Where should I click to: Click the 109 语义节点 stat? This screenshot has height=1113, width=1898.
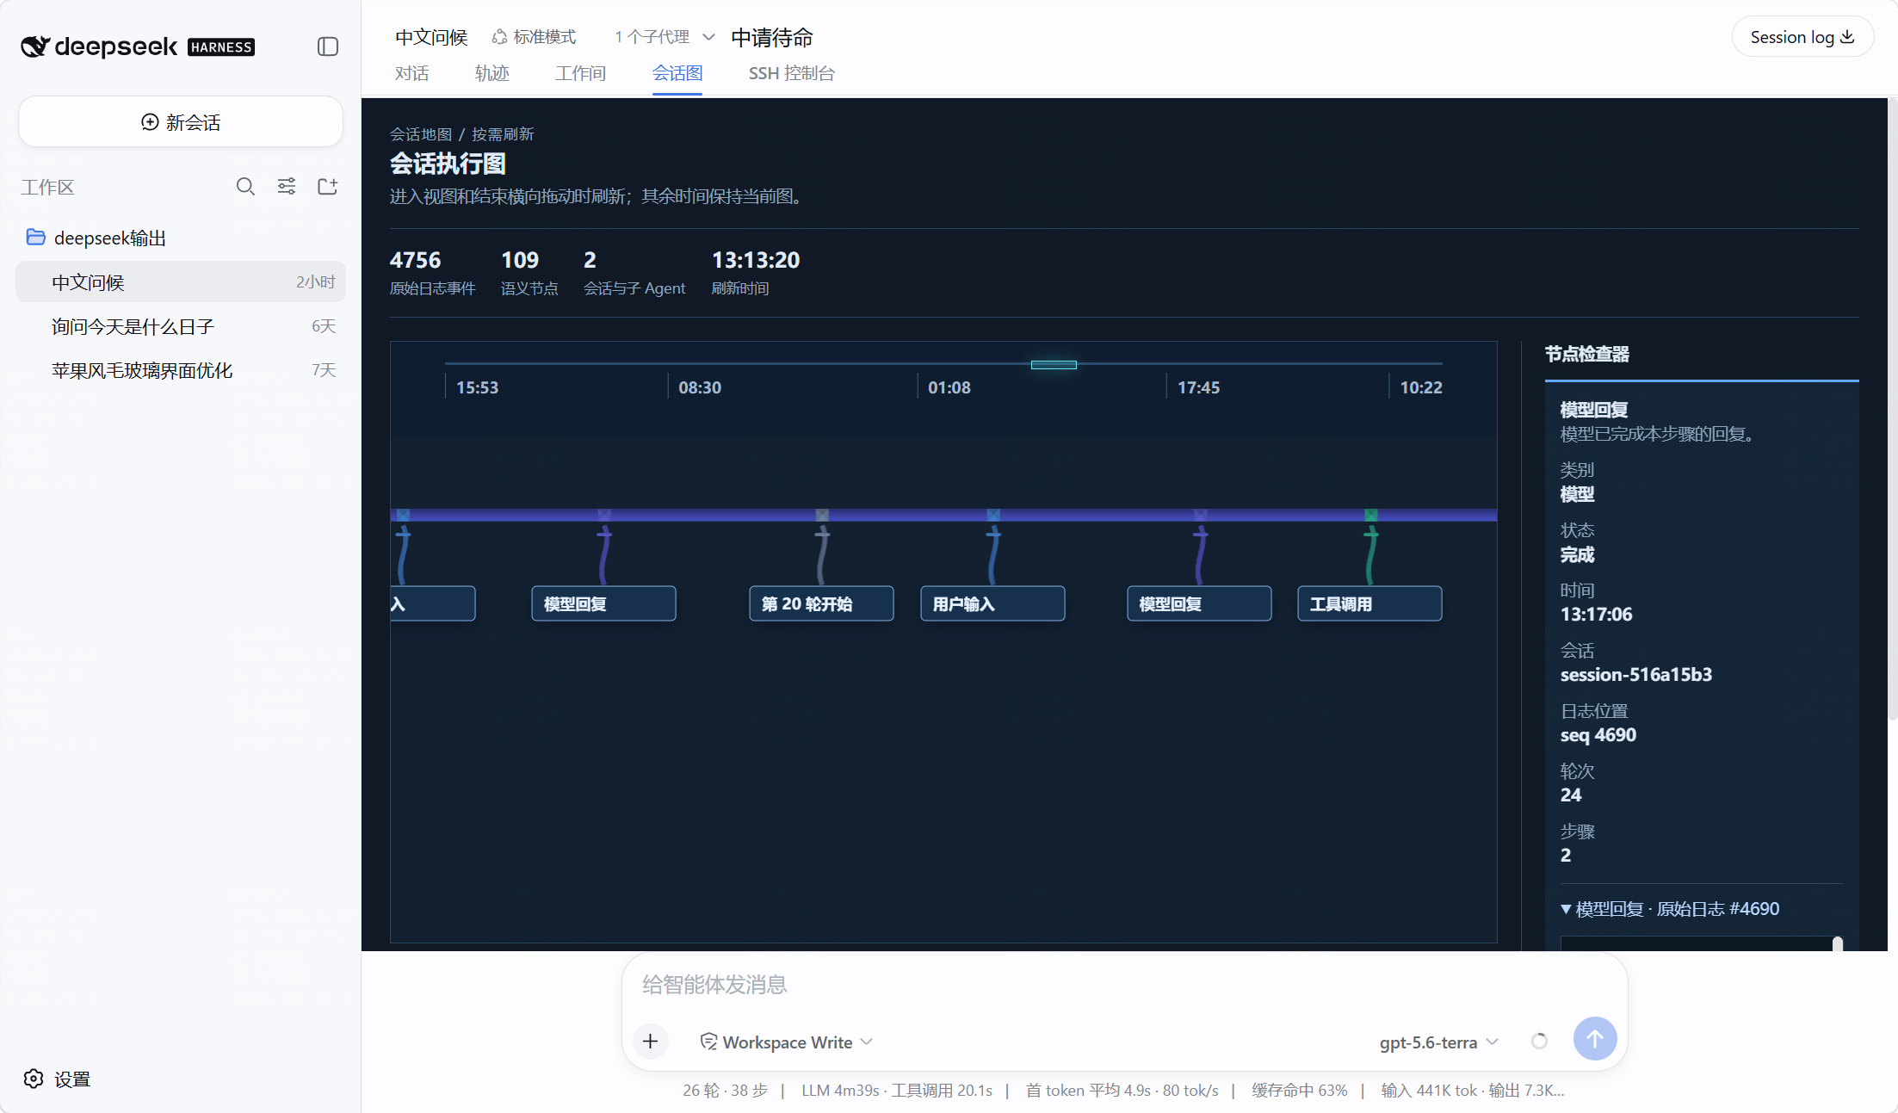(529, 273)
